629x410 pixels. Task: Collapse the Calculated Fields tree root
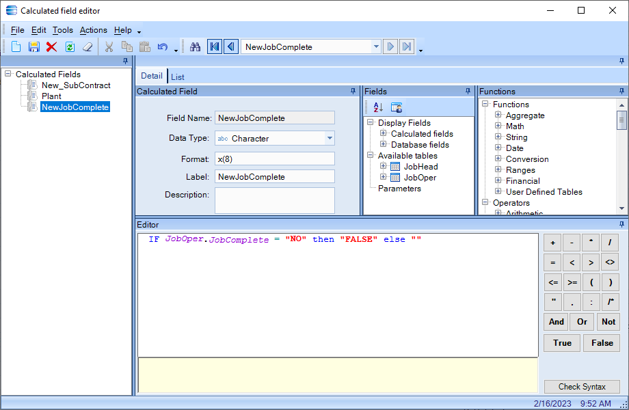[x=8, y=74]
